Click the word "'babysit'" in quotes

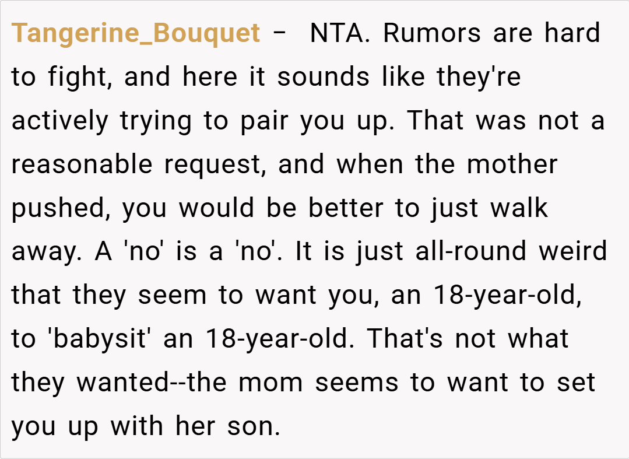(x=96, y=339)
